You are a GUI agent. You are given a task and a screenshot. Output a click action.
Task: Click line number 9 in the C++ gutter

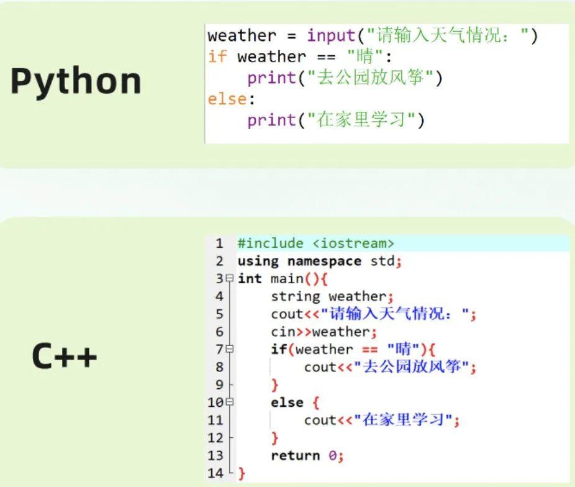219,385
